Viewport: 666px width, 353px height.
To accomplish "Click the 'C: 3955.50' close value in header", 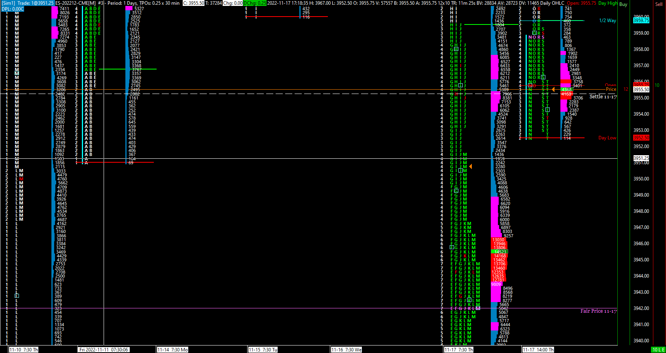I will click(x=193, y=3).
